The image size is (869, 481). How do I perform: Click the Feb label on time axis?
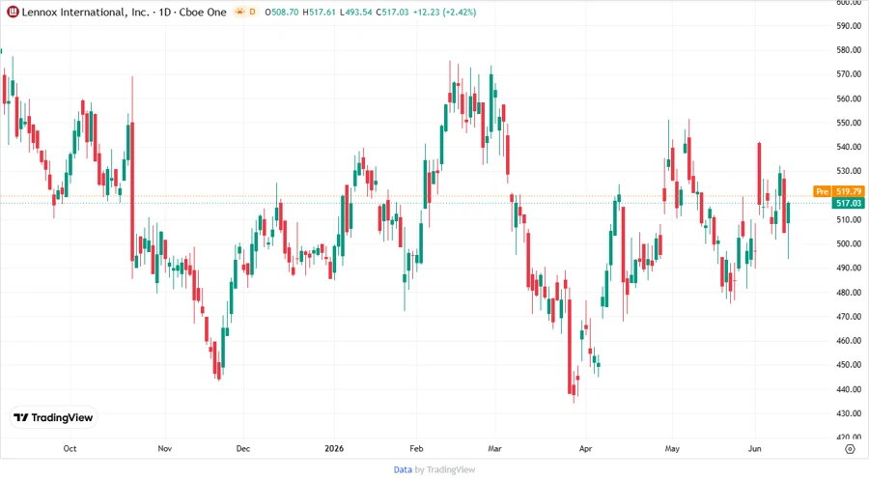pos(416,448)
